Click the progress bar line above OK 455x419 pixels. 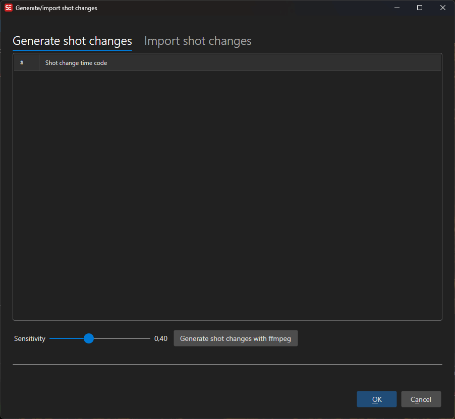(227, 364)
